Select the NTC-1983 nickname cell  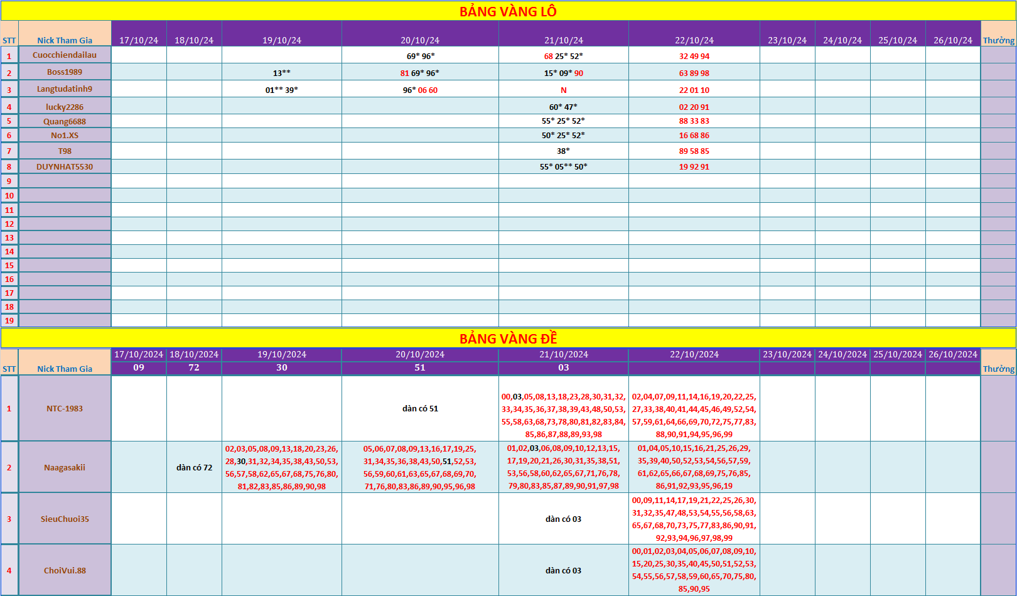click(65, 409)
